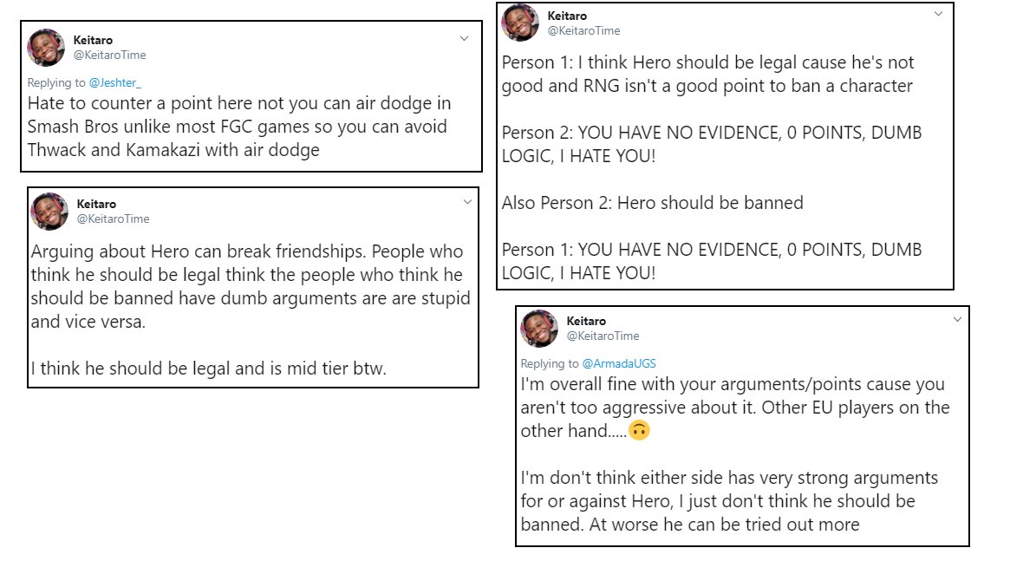Click the Keitaro display name on the air dodge tweet
Viewport: 1023px width, 561px height.
coord(91,40)
